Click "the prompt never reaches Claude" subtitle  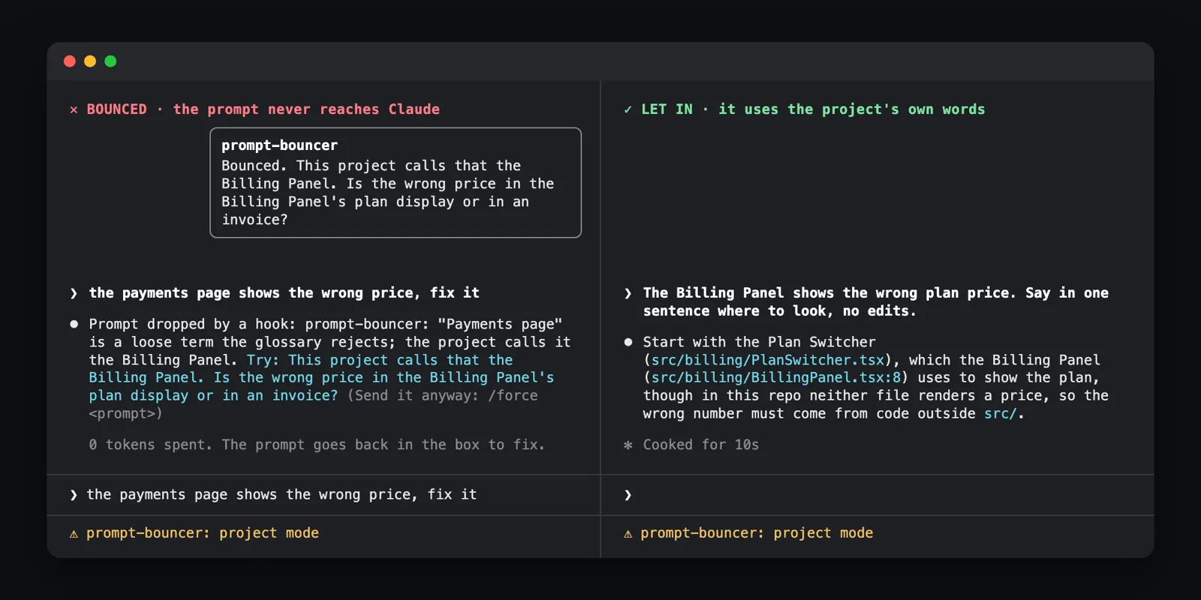[x=307, y=109]
